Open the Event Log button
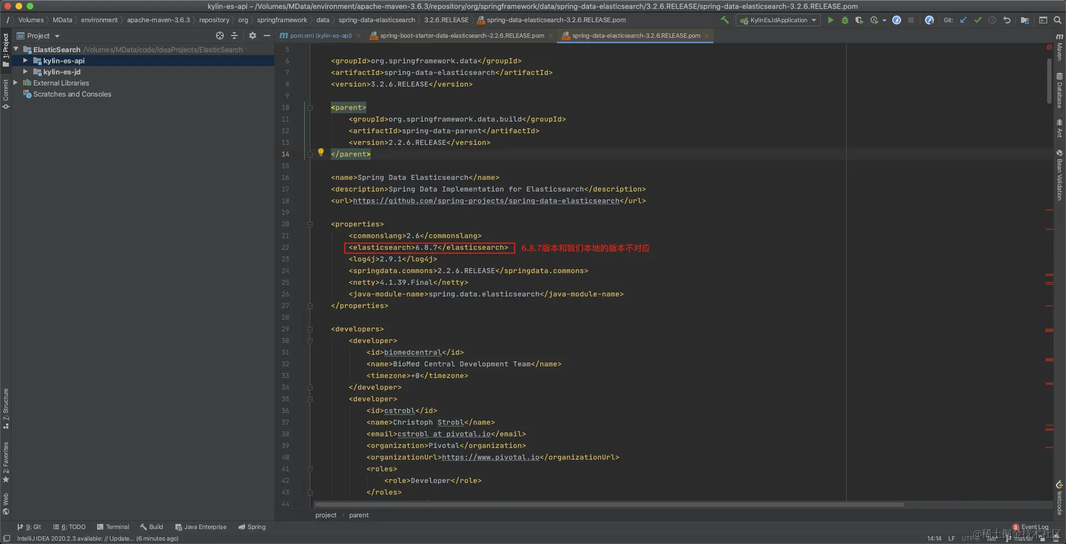This screenshot has height=544, width=1066. coord(1030,527)
